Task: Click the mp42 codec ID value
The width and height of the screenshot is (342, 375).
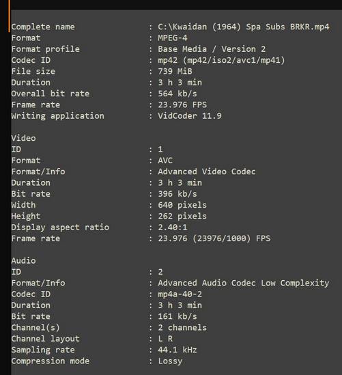Action: 221,60
